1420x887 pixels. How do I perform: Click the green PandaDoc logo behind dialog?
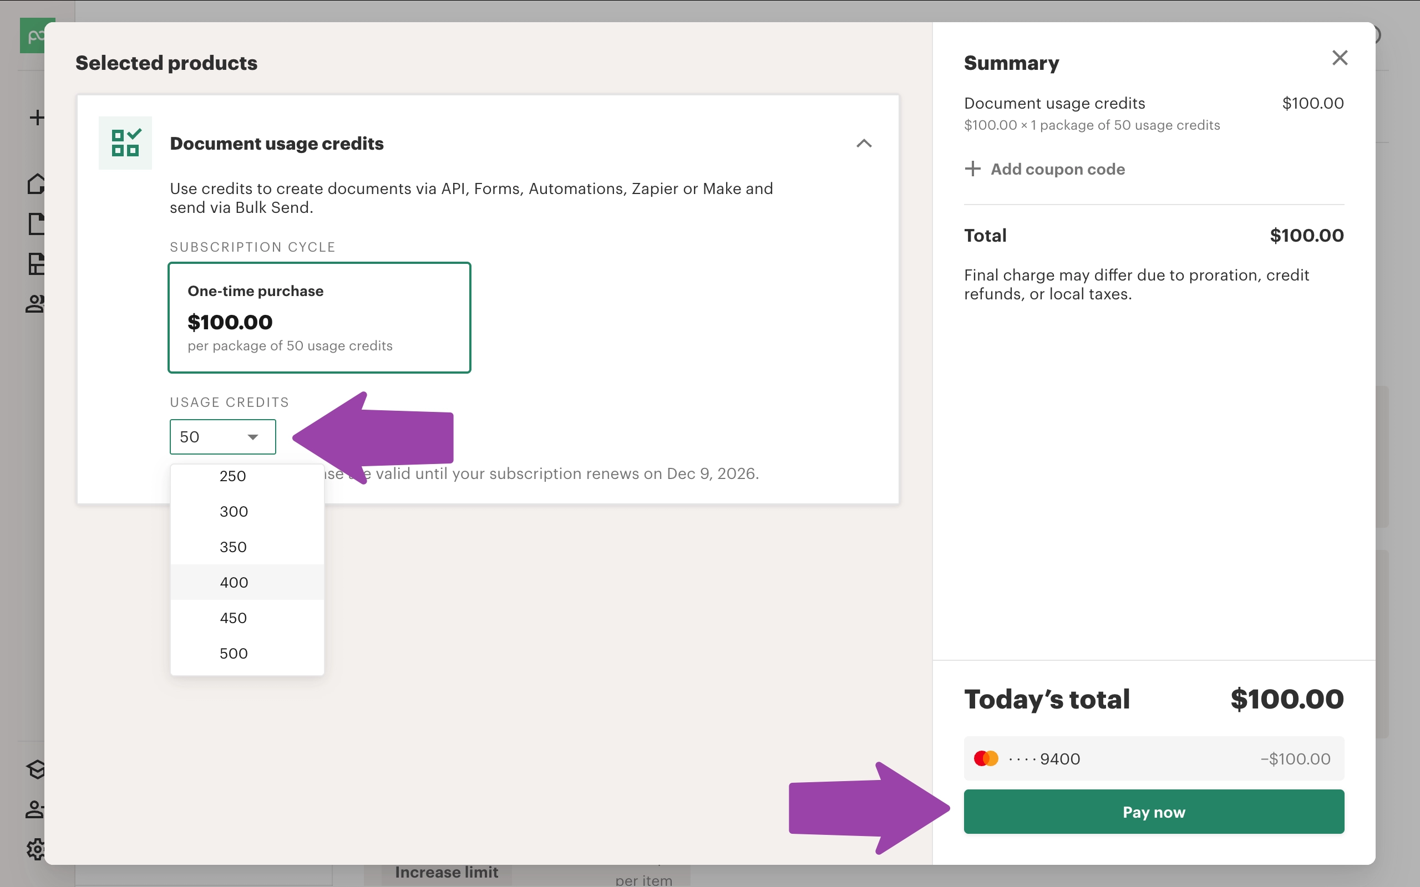click(32, 35)
